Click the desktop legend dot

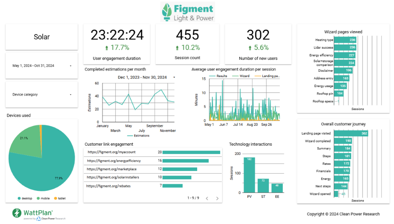(x=19, y=198)
